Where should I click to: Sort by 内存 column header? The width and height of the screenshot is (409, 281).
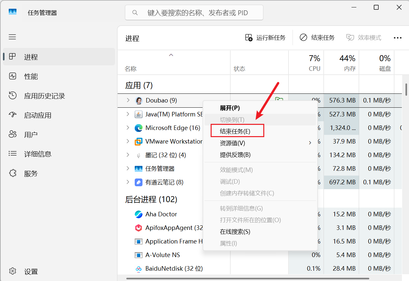tap(341, 63)
